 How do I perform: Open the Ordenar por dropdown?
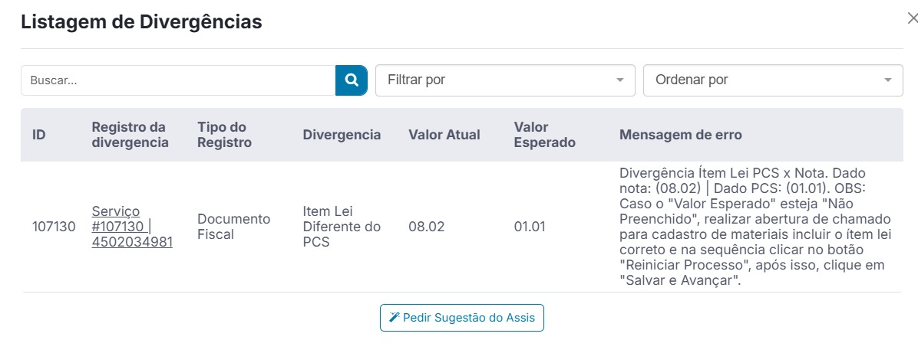click(773, 80)
